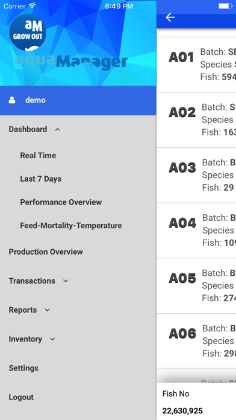Select cage A06 row
The height and width of the screenshot is (420, 236).
(x=196, y=341)
